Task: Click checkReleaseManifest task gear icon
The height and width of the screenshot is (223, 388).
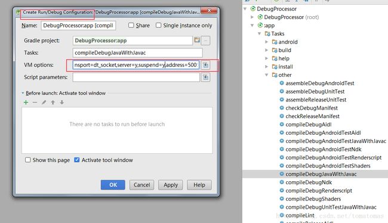Action: 282,116
